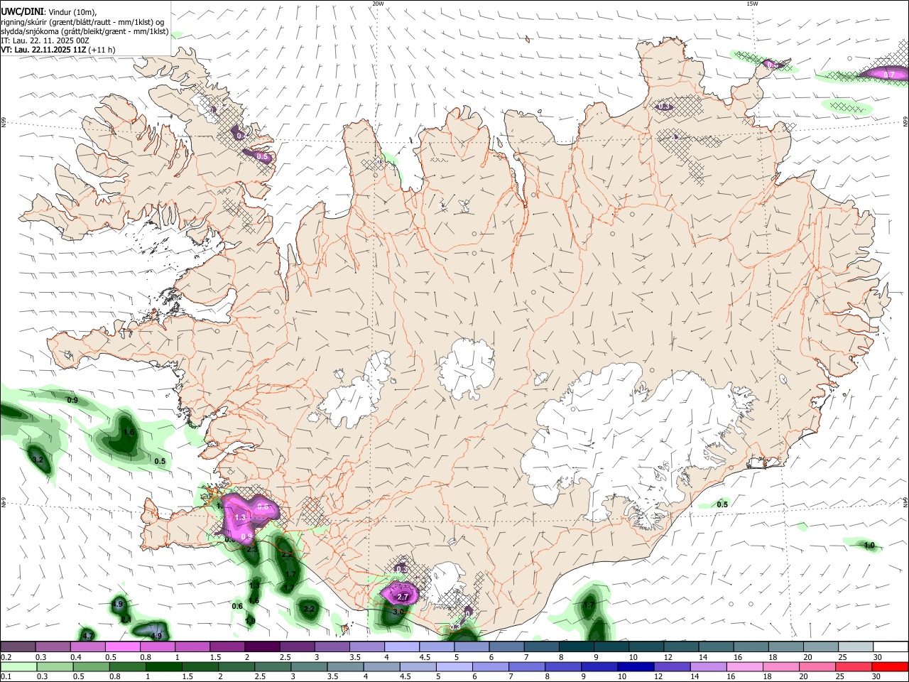Click the '1.6' value in the western green cell

pyautogui.click(x=129, y=432)
